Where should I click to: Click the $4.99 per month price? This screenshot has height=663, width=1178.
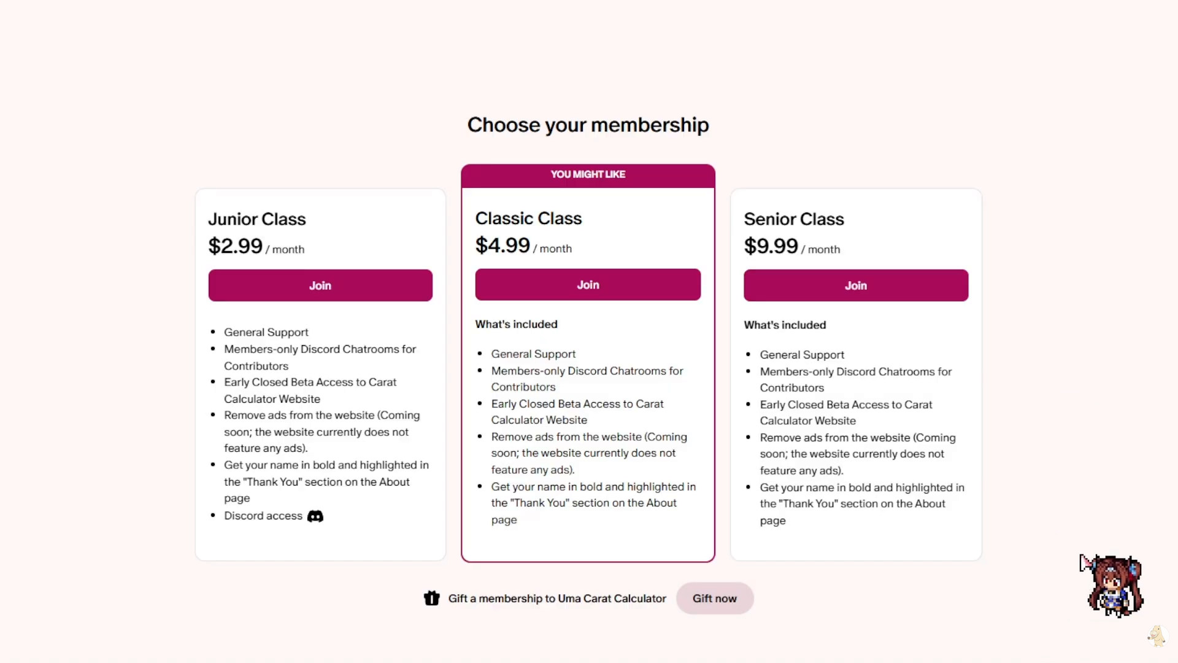click(523, 246)
